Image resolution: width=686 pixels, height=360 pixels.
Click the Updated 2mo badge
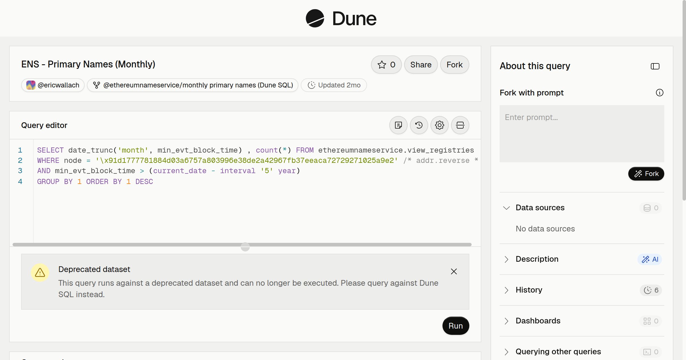coord(334,85)
